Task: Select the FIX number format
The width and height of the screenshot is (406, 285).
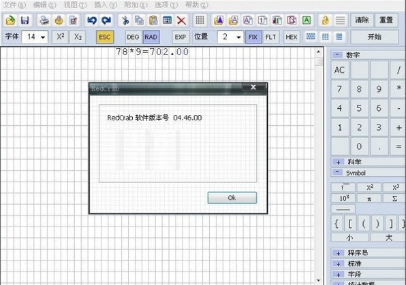Action: [x=253, y=37]
